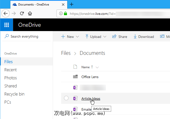This screenshot has width=170, height=119.
Task: Click the Download button in toolbar
Action: pyautogui.click(x=144, y=37)
